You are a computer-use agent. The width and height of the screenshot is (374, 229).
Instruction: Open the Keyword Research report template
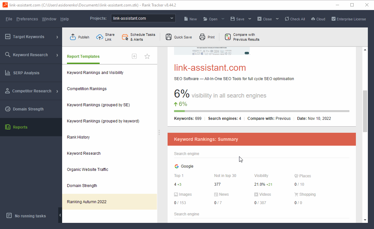coord(110,153)
